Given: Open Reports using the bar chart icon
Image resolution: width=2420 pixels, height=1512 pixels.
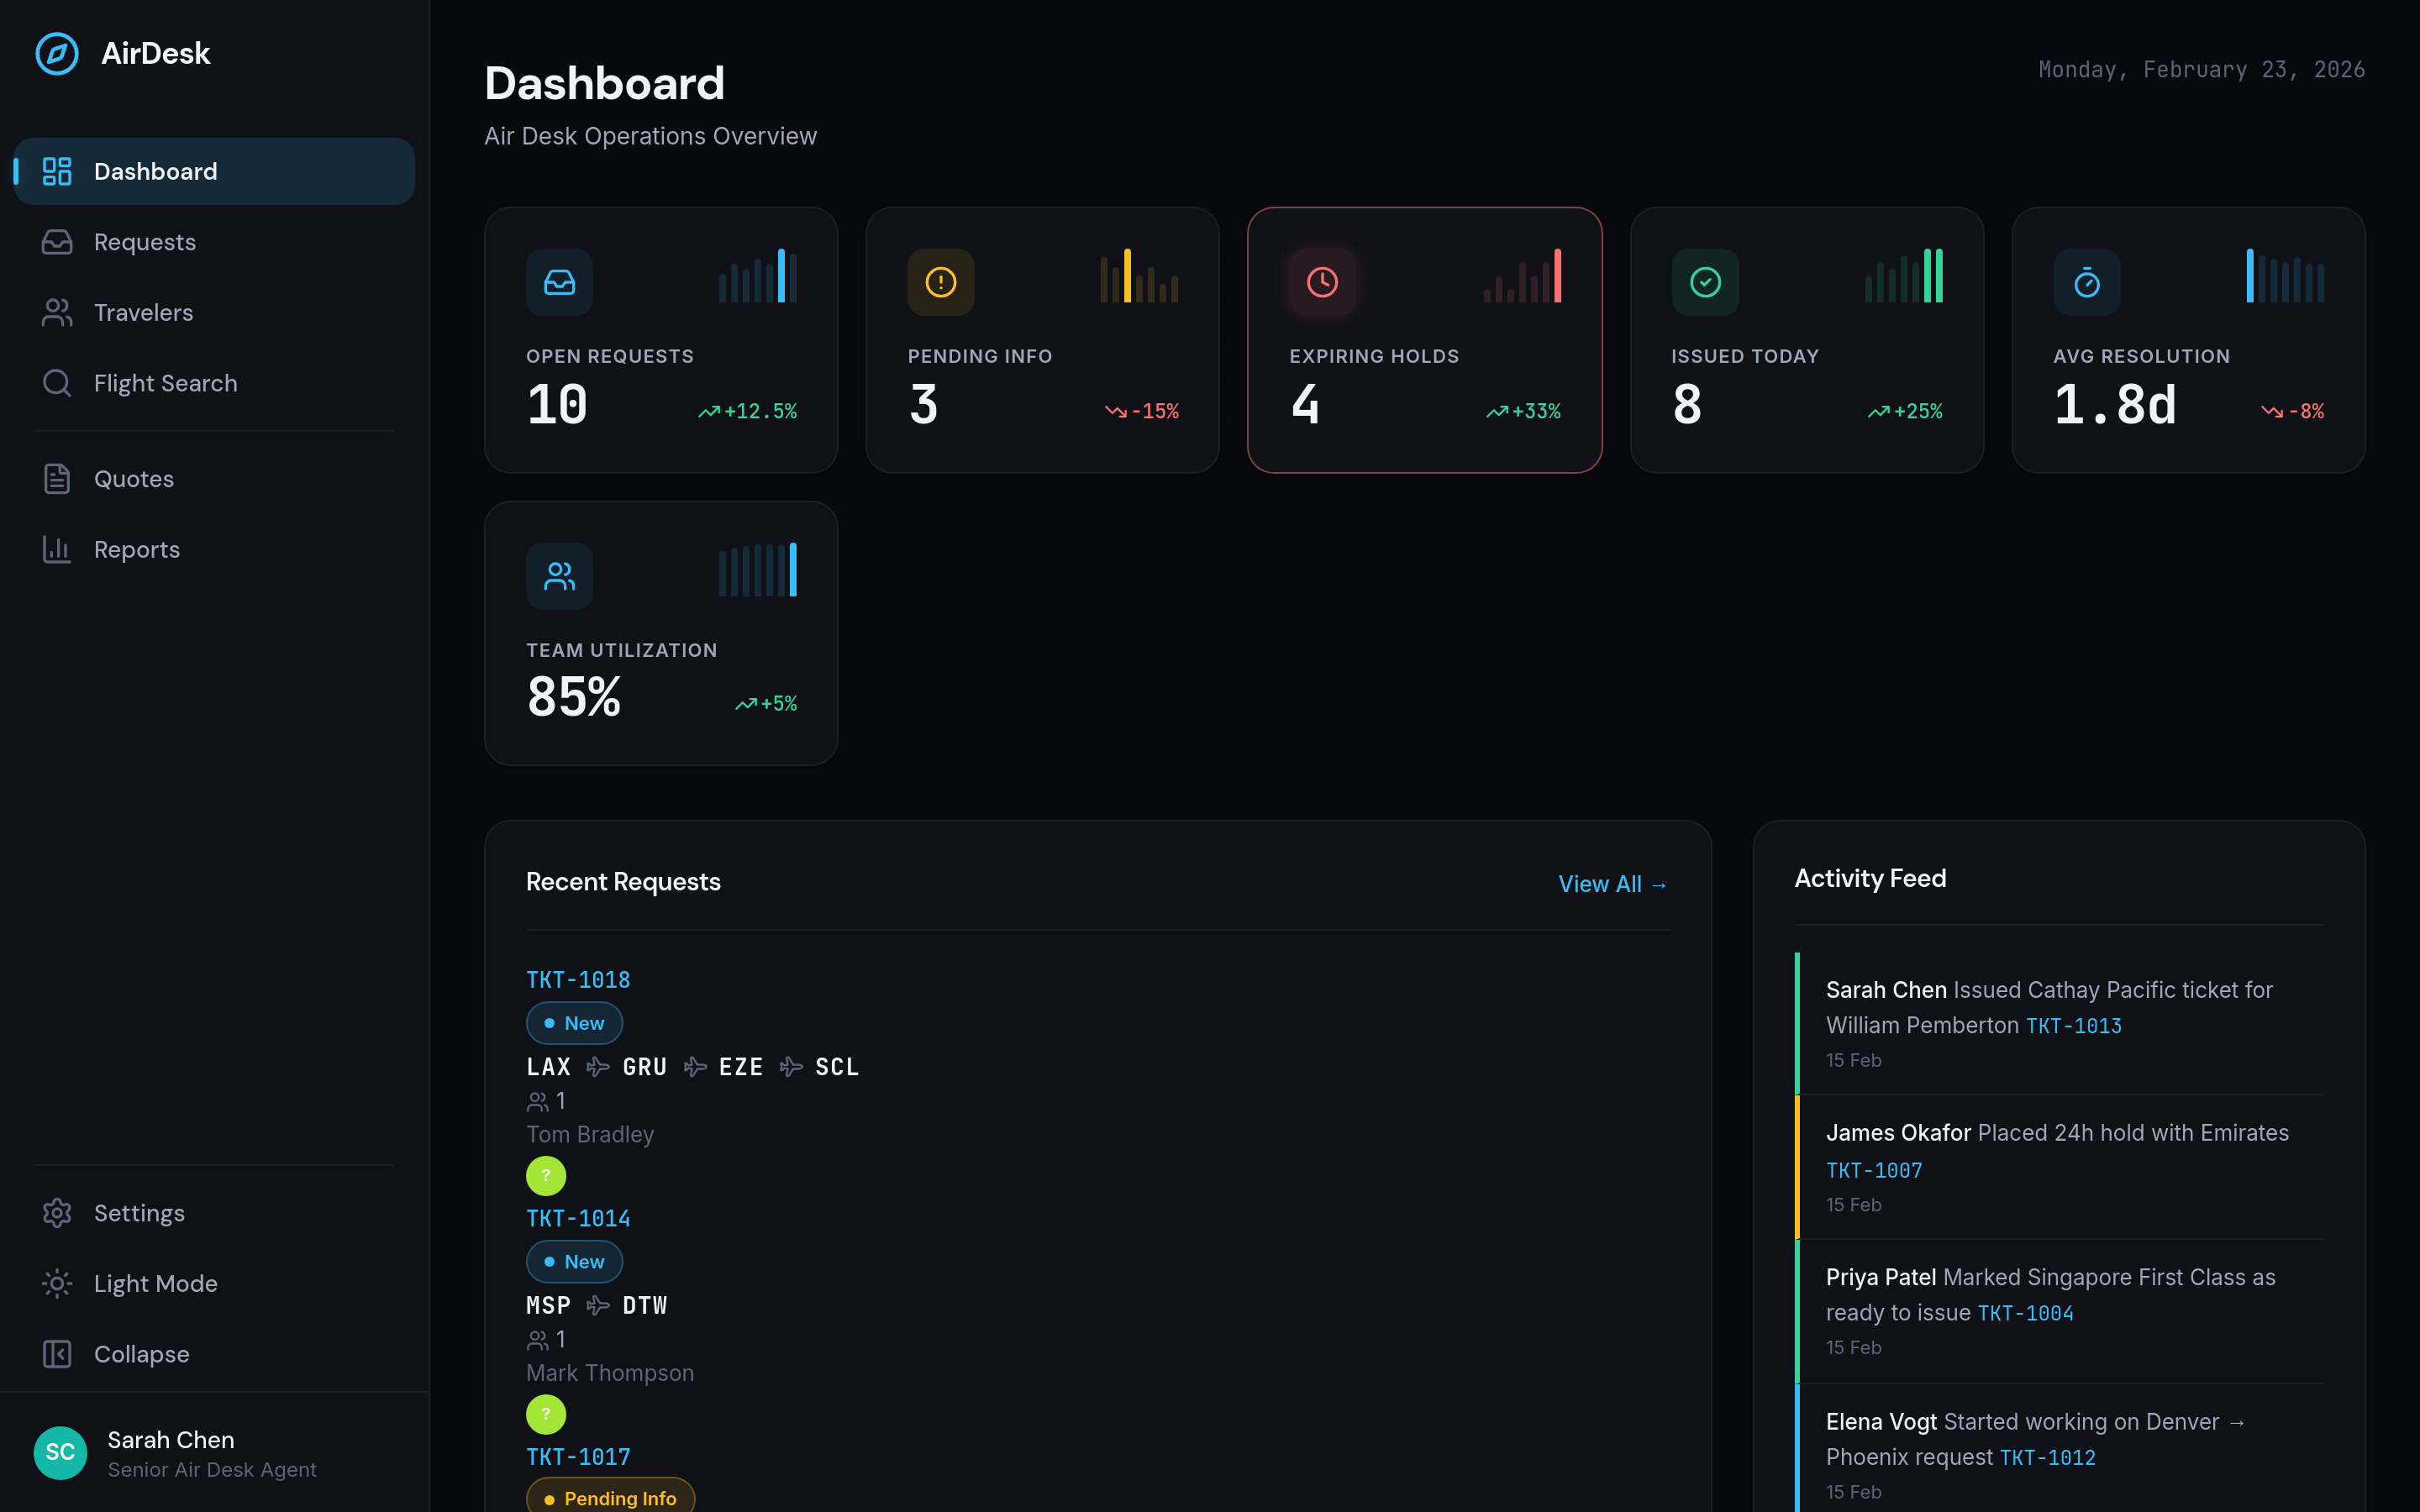Looking at the screenshot, I should (x=57, y=549).
